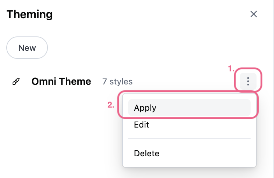The height and width of the screenshot is (178, 274).
Task: Close the Theming panel
Action: [x=254, y=14]
